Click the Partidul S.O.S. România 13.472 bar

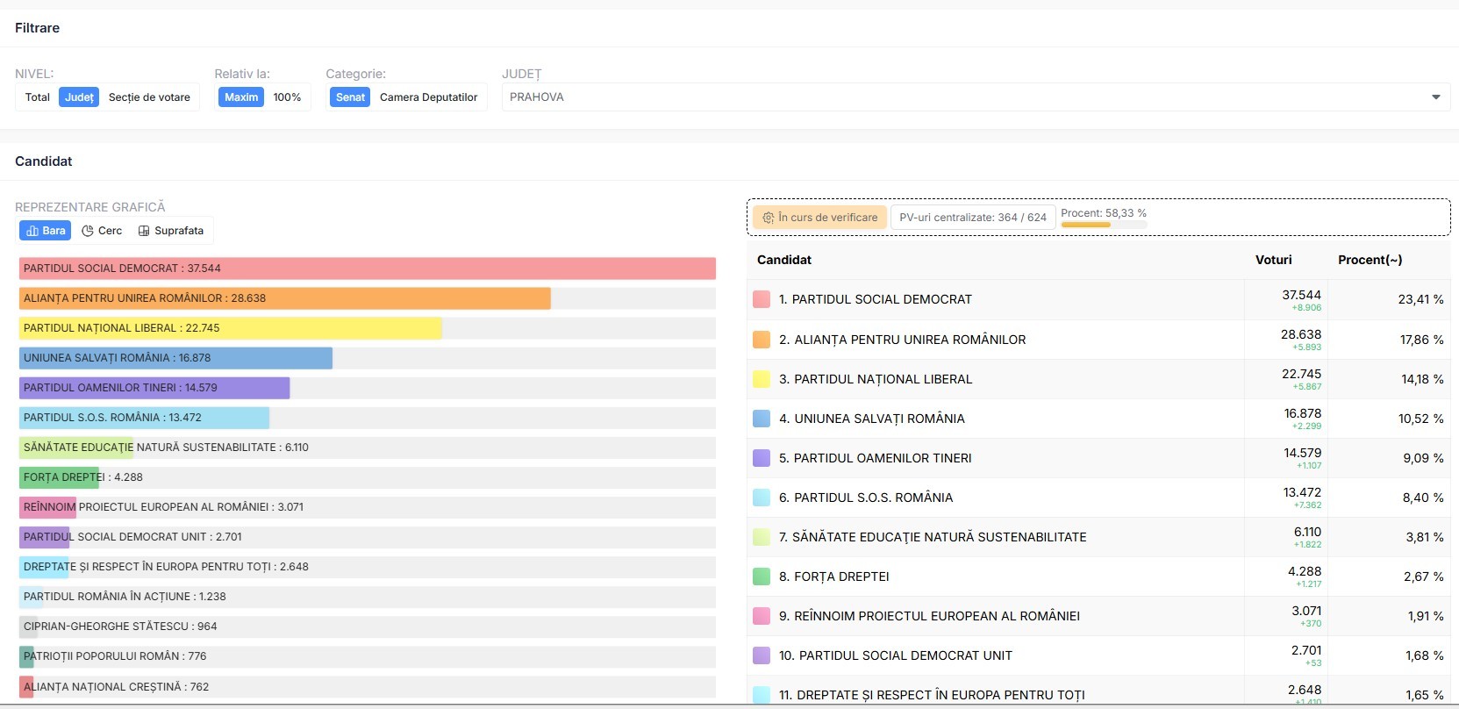(x=144, y=418)
